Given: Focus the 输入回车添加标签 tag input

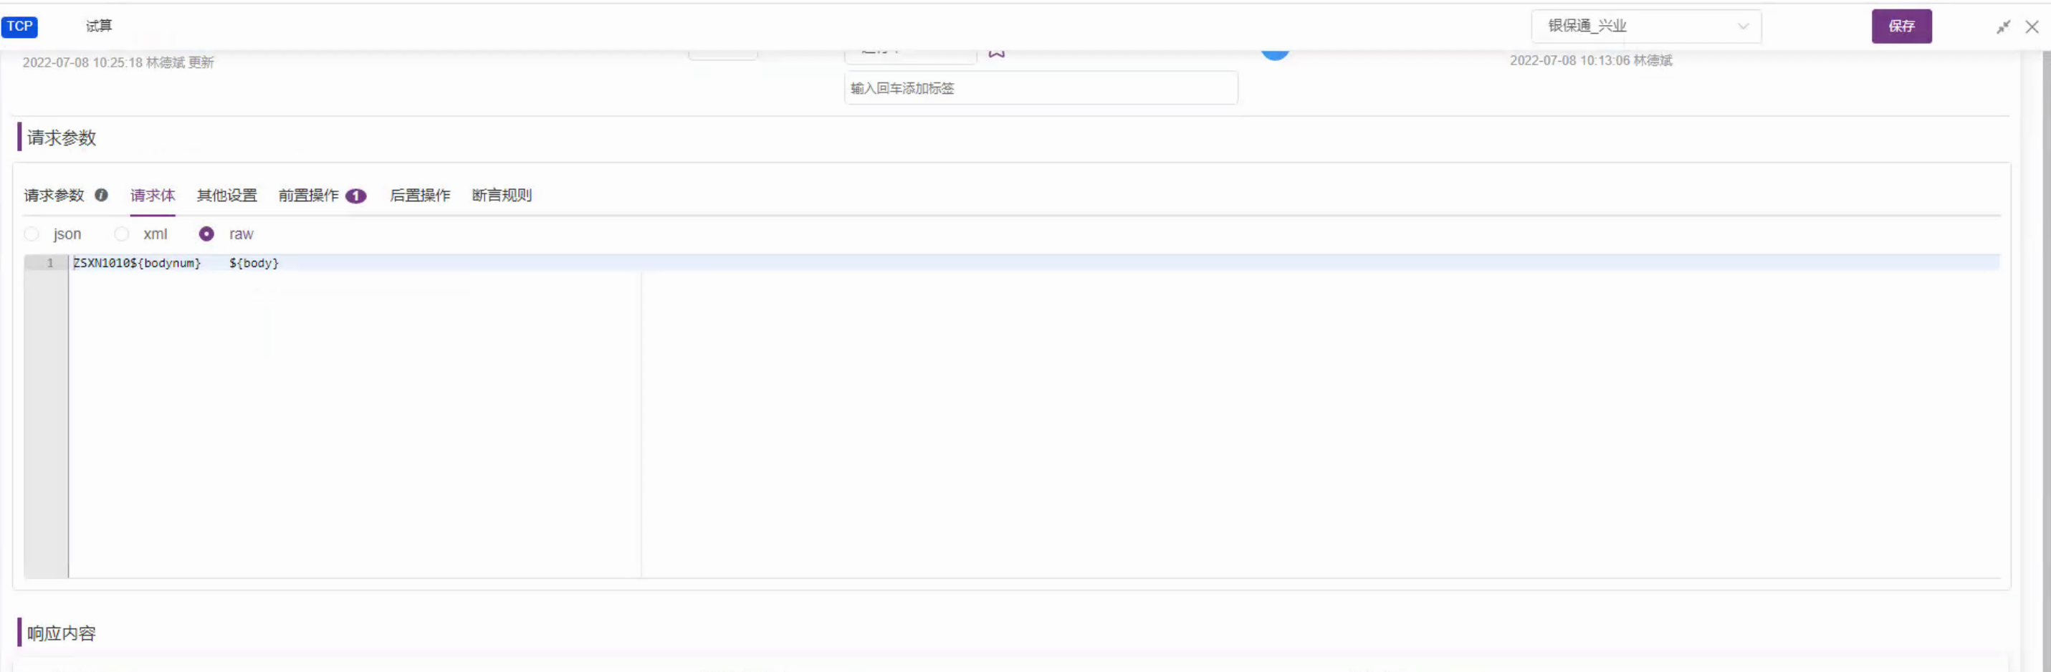Looking at the screenshot, I should click(x=1041, y=88).
